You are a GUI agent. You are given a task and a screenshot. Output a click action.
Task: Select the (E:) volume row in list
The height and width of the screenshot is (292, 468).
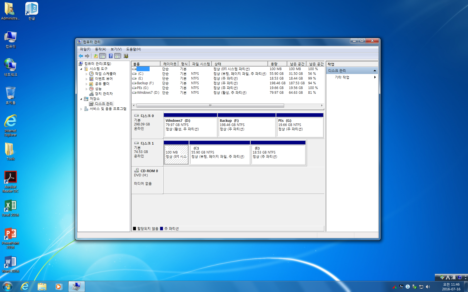(x=228, y=78)
